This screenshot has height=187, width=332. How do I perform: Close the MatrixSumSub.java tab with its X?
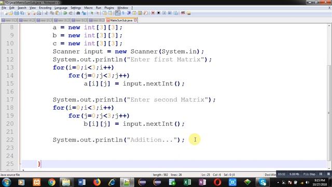(135, 20)
